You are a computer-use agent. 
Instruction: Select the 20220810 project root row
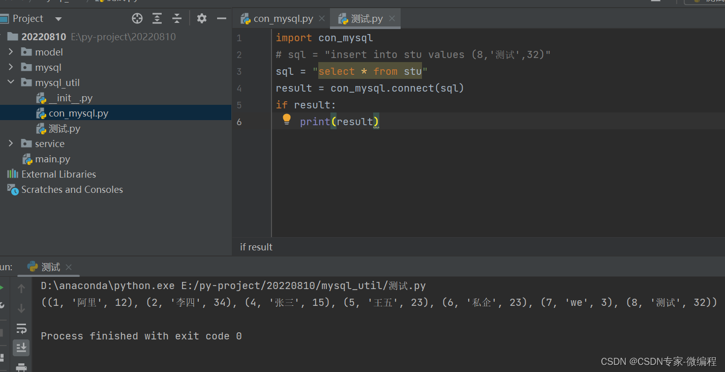[115, 37]
